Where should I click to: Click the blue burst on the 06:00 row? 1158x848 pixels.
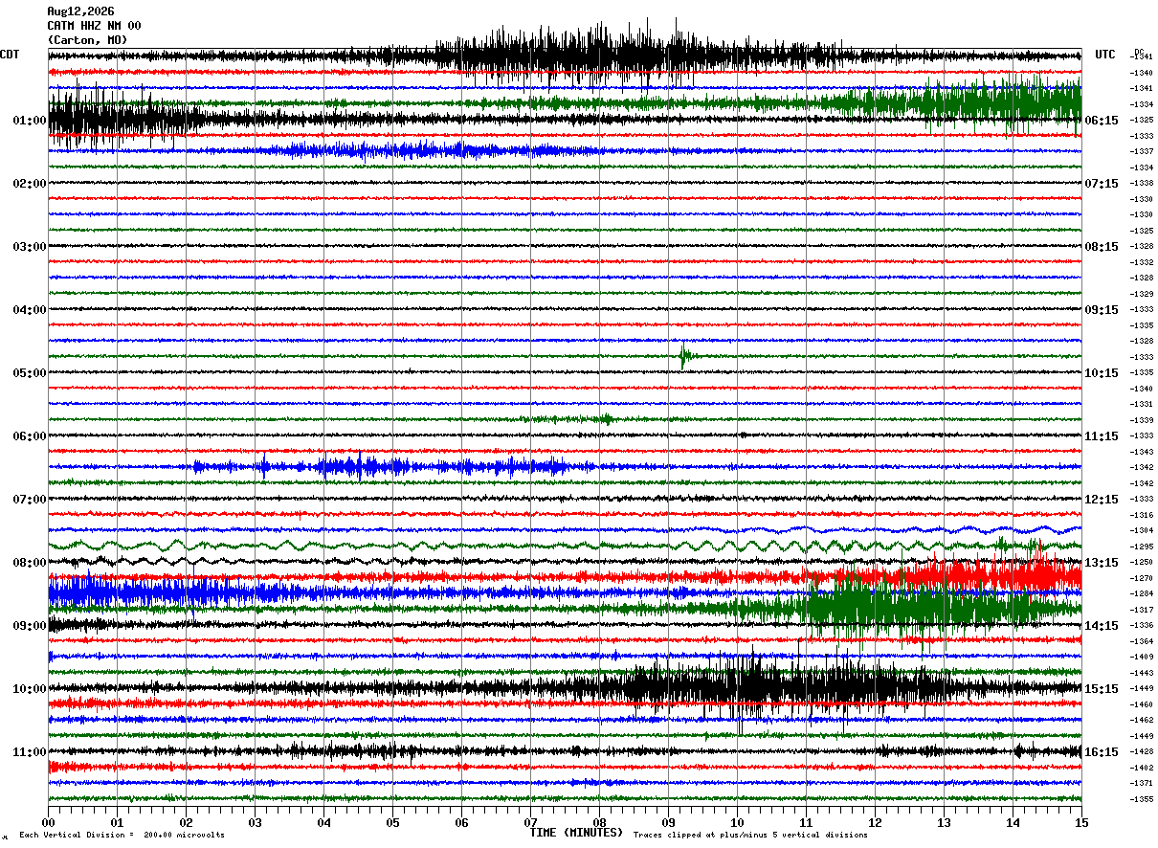392,467
